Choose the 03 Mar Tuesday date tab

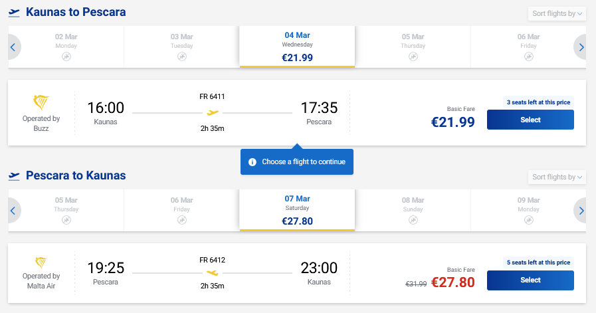click(x=181, y=47)
